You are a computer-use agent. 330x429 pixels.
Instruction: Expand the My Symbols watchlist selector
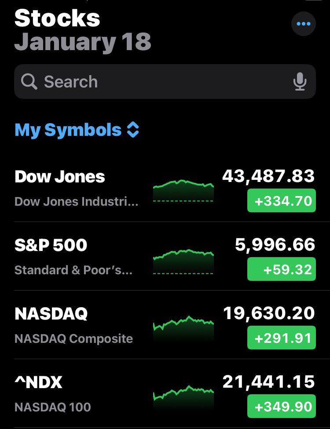pos(68,130)
